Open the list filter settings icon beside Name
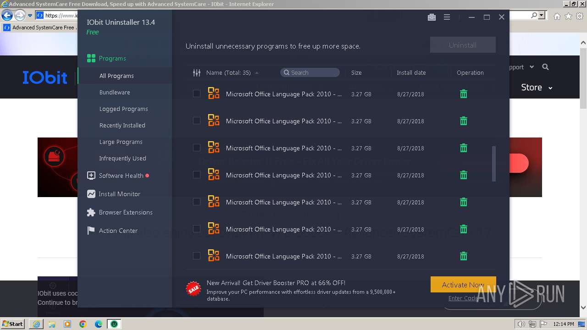Image resolution: width=587 pixels, height=330 pixels. [x=197, y=72]
